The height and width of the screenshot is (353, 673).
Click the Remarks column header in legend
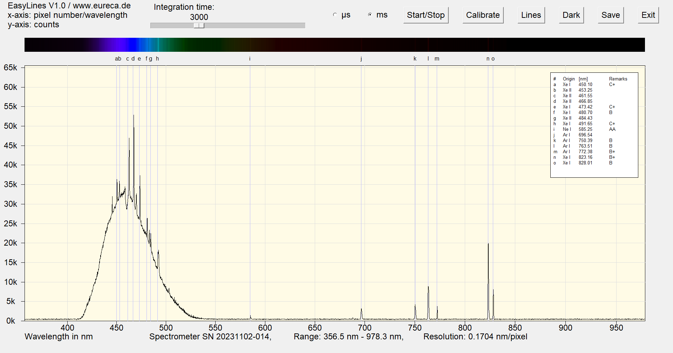point(618,79)
